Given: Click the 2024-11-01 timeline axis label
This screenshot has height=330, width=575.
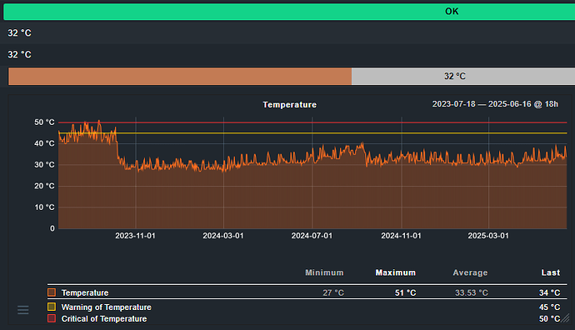Looking at the screenshot, I should point(401,236).
